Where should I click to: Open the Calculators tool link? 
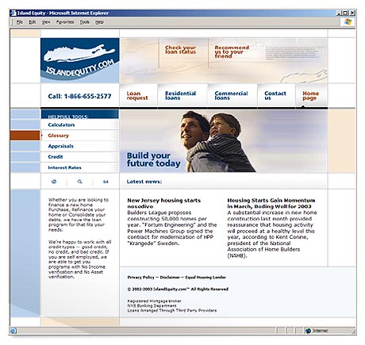(x=61, y=125)
